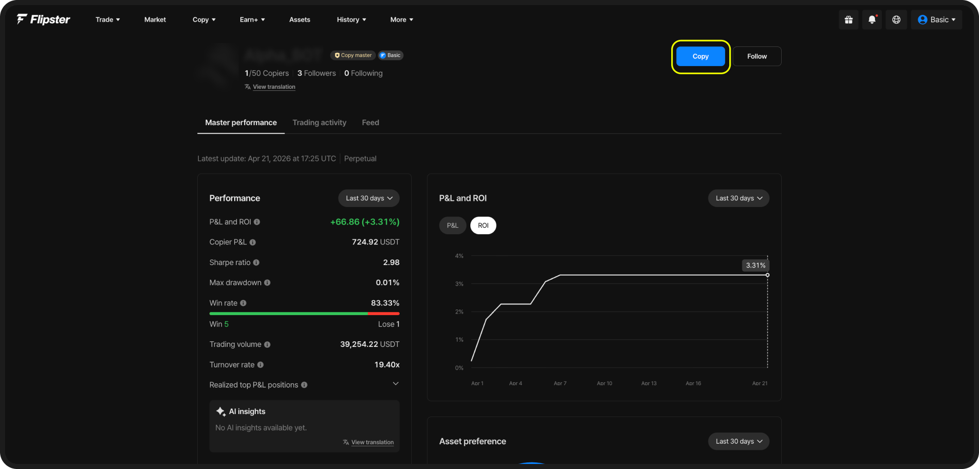Select the Feed tab
979x469 pixels.
click(x=370, y=123)
